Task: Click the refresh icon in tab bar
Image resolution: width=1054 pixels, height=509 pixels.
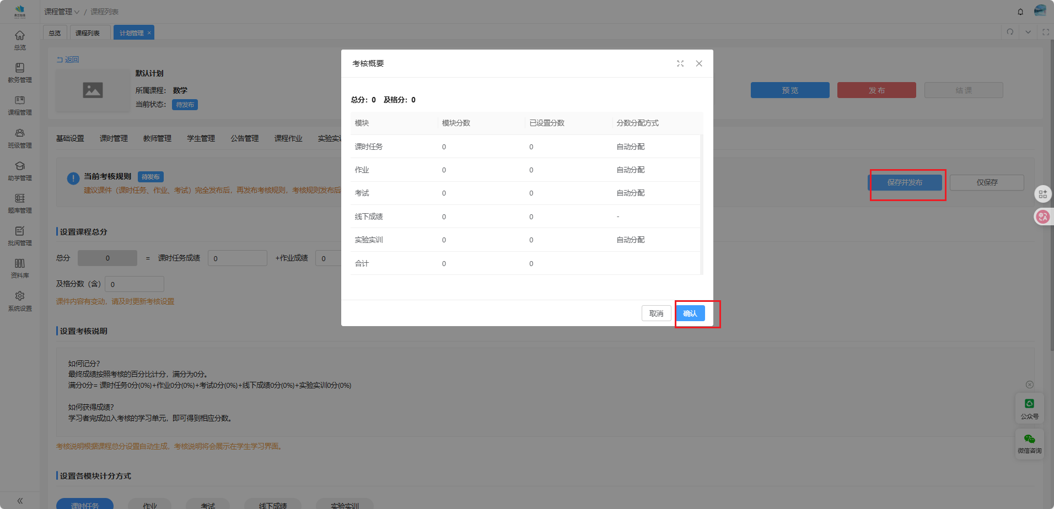Action: [1010, 32]
